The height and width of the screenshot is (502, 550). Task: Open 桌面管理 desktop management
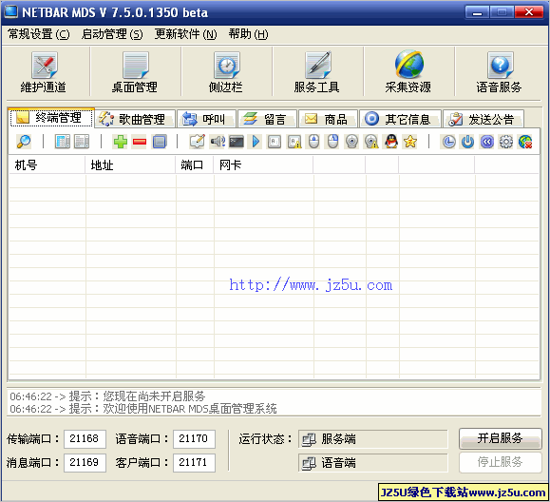135,72
